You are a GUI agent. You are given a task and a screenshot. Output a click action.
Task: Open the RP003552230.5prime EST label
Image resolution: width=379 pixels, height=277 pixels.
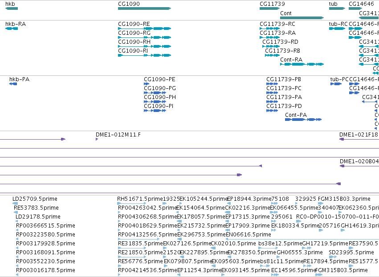click(46, 261)
